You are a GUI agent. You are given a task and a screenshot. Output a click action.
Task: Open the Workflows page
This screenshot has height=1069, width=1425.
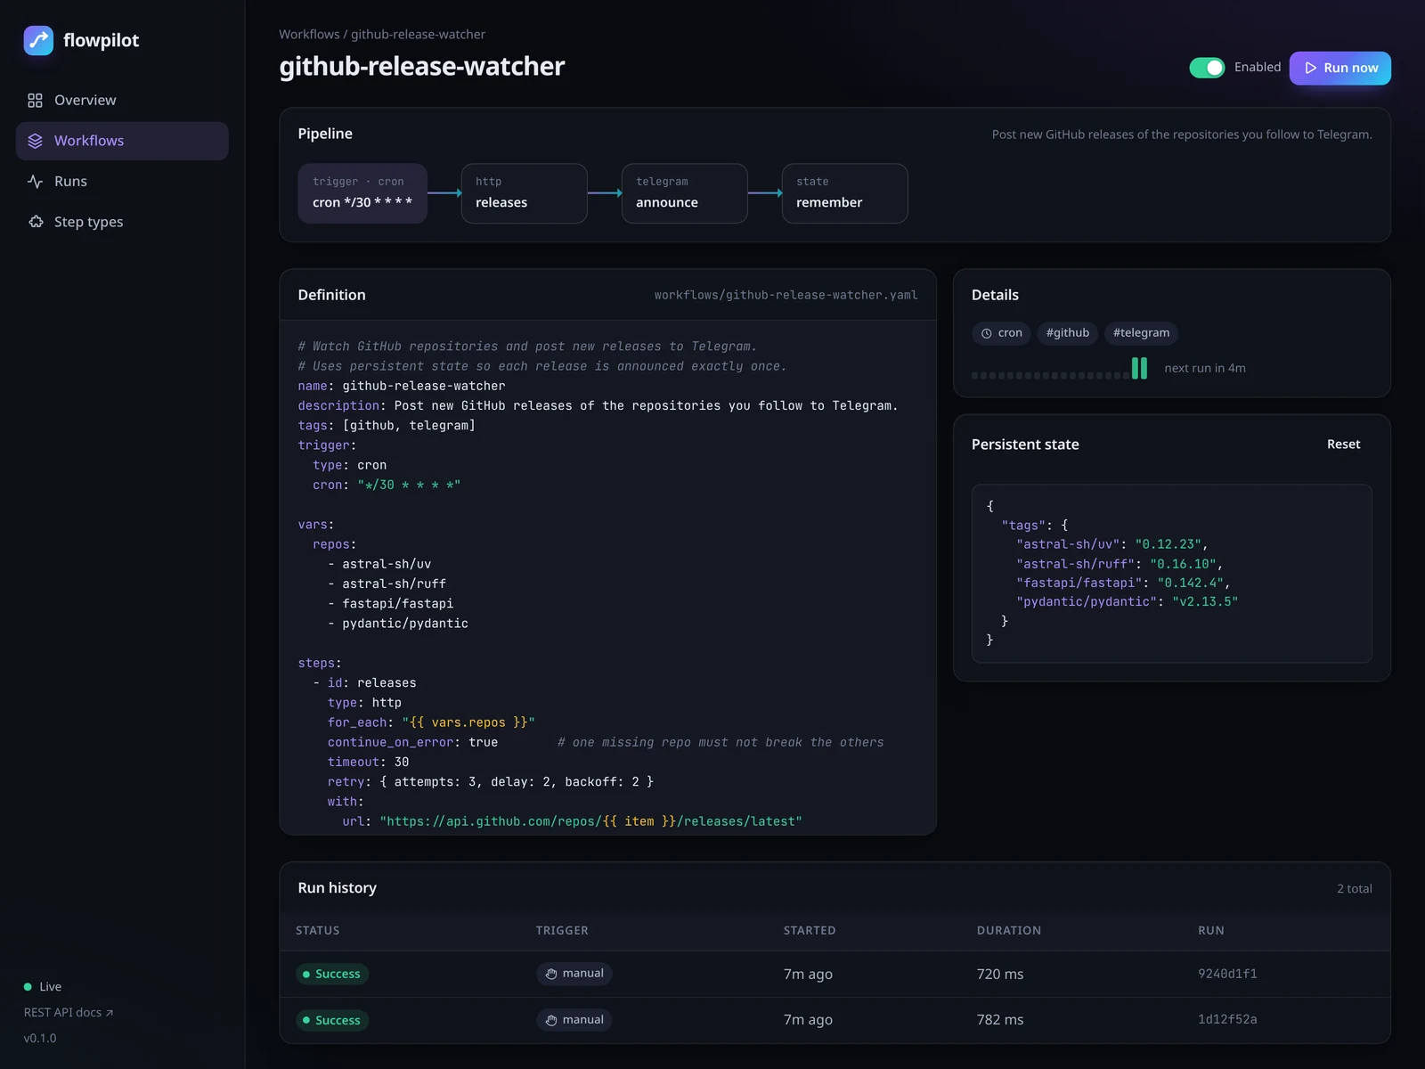coord(122,141)
